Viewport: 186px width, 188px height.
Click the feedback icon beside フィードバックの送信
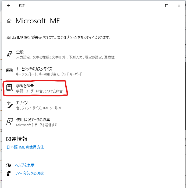(9, 173)
